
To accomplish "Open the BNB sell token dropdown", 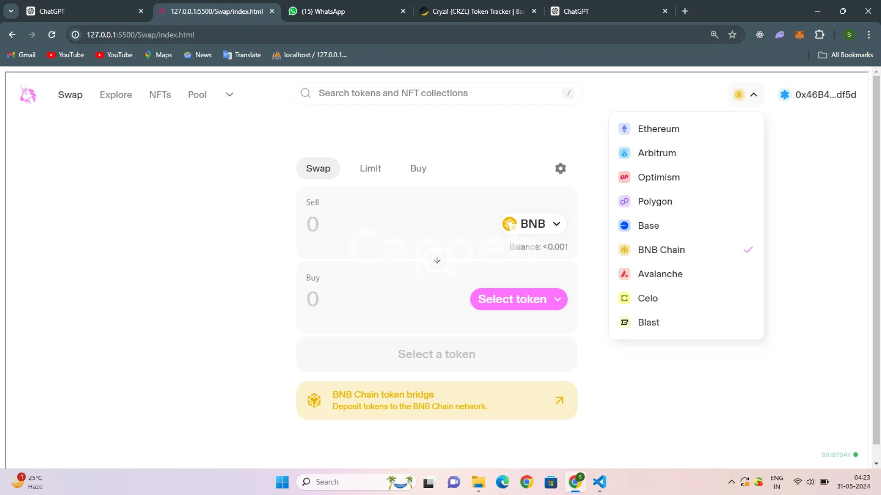I will pos(534,224).
